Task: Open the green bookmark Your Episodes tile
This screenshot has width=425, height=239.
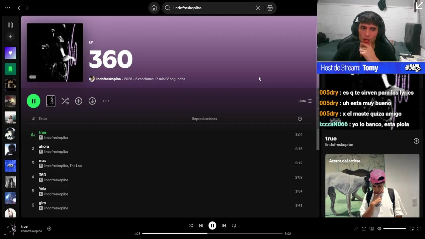Action: click(10, 69)
